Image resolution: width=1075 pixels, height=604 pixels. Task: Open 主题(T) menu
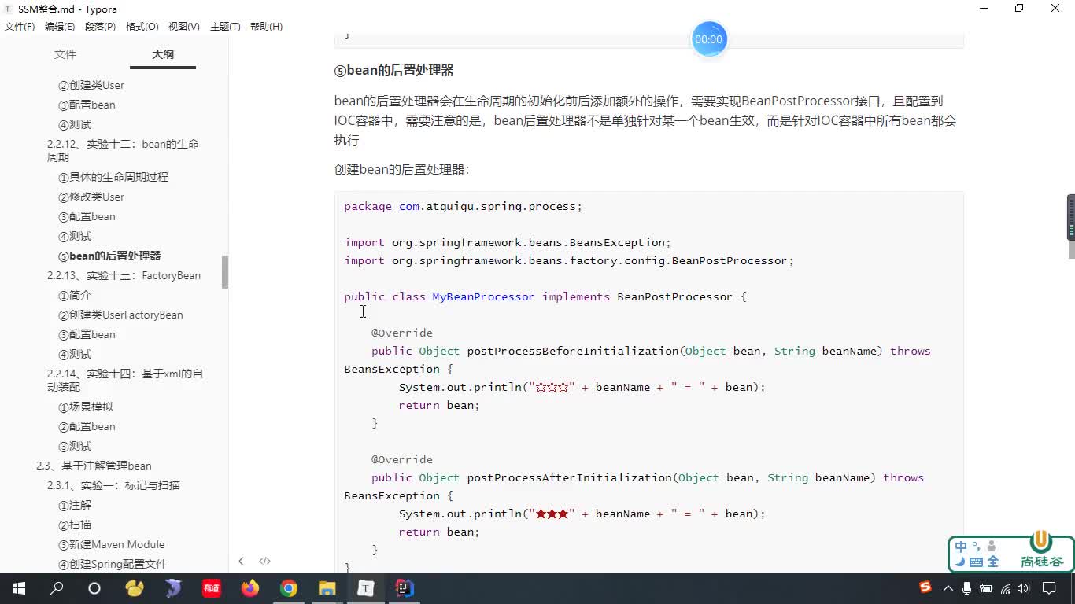pos(225,27)
